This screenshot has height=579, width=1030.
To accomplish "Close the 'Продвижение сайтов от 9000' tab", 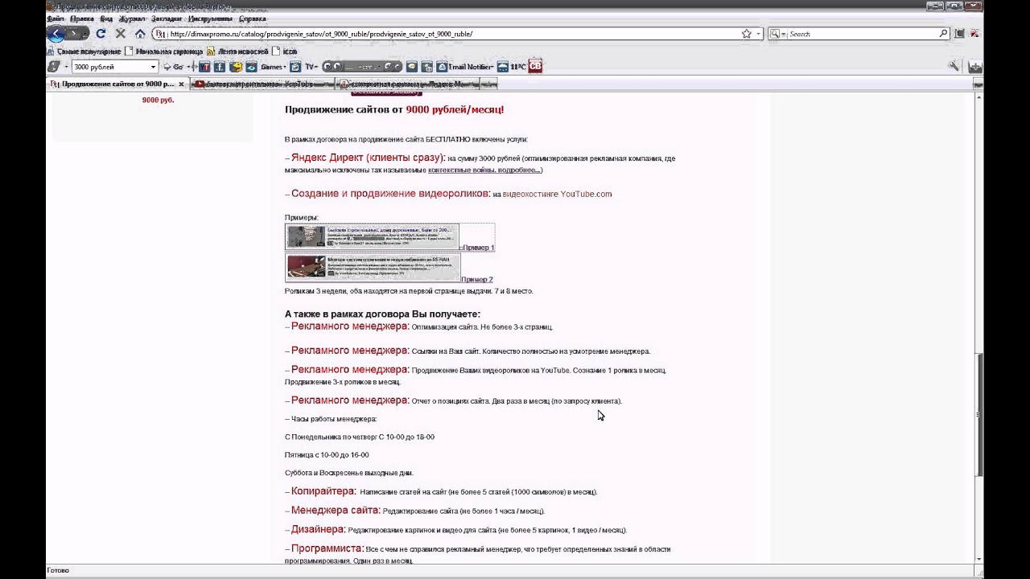I will pos(181,84).
